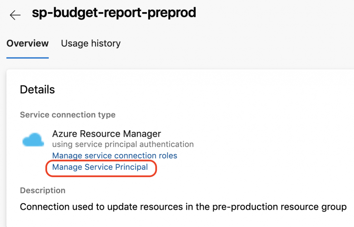Viewport: 354px width, 227px height.
Task: Select the Overview tab
Action: (x=28, y=43)
